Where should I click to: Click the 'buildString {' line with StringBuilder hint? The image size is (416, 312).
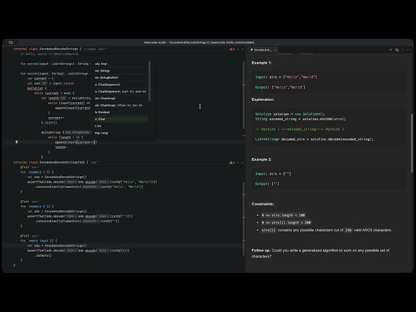click(66, 132)
